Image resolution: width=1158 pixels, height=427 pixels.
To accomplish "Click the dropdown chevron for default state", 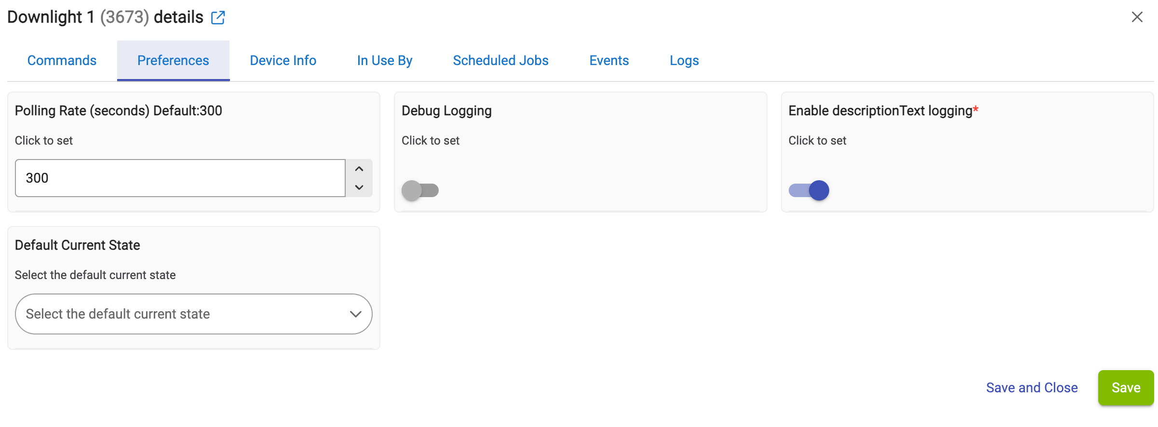I will (355, 314).
